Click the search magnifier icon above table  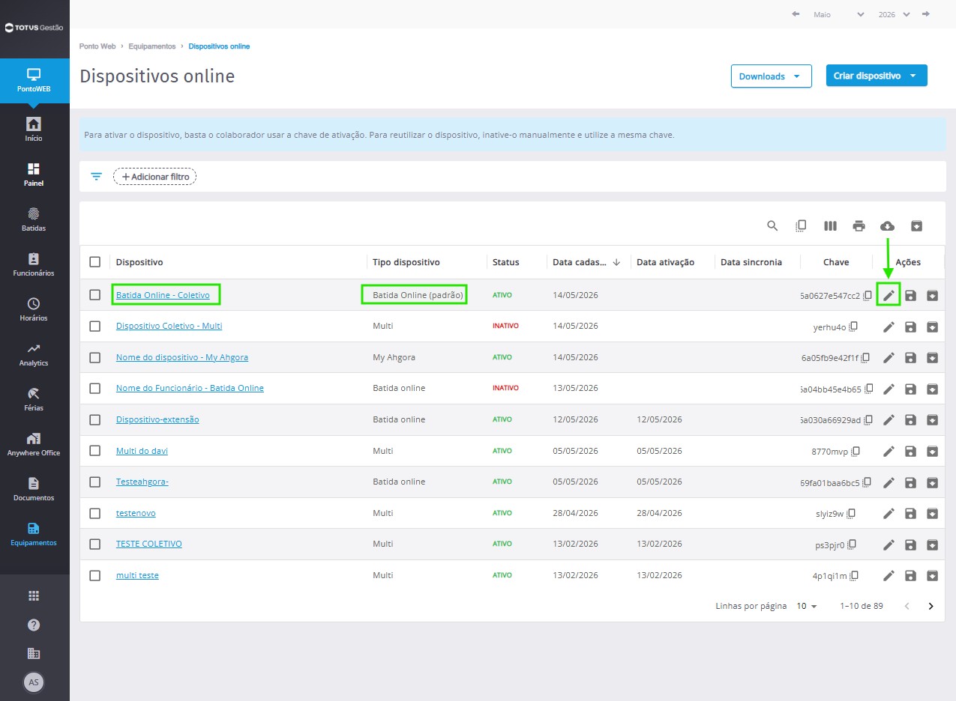point(772,225)
